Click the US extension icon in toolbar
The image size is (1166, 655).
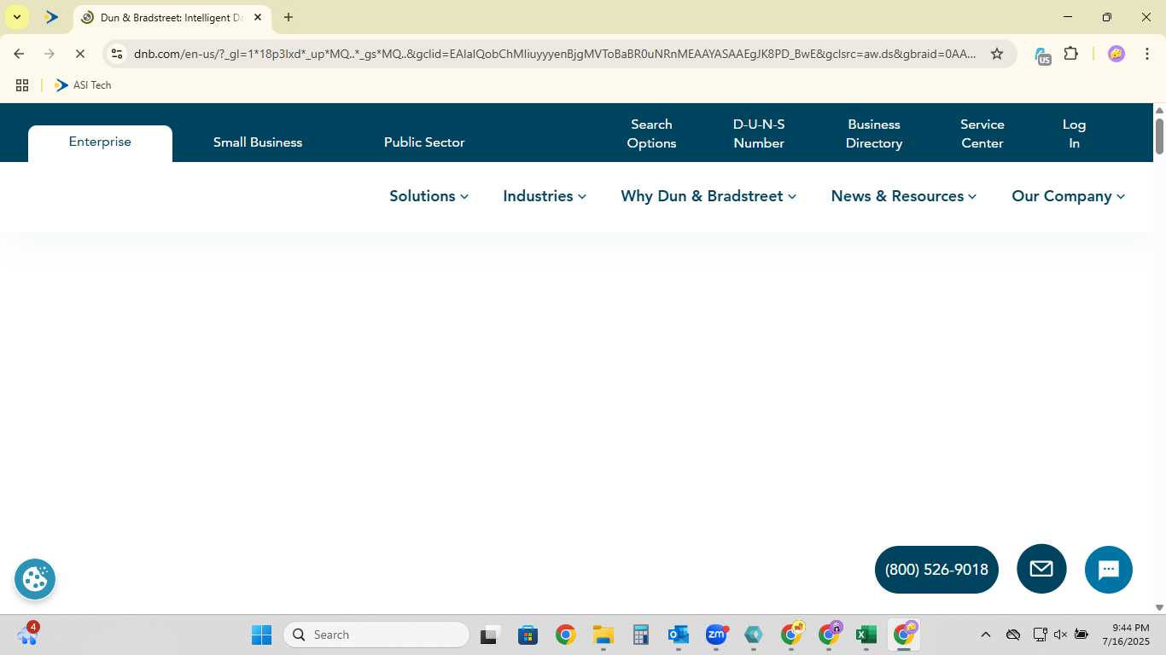pyautogui.click(x=1042, y=55)
